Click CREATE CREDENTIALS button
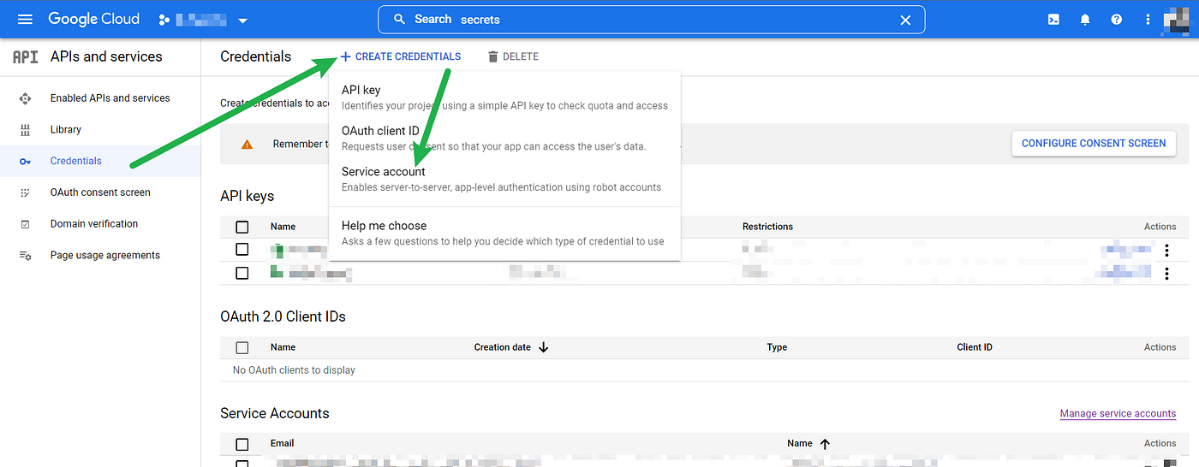The height and width of the screenshot is (467, 1199). pyautogui.click(x=400, y=56)
